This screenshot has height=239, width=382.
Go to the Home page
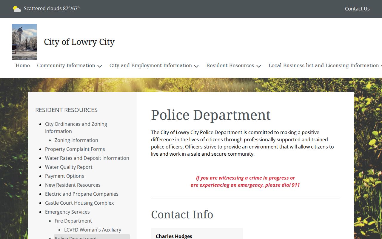coord(23,65)
